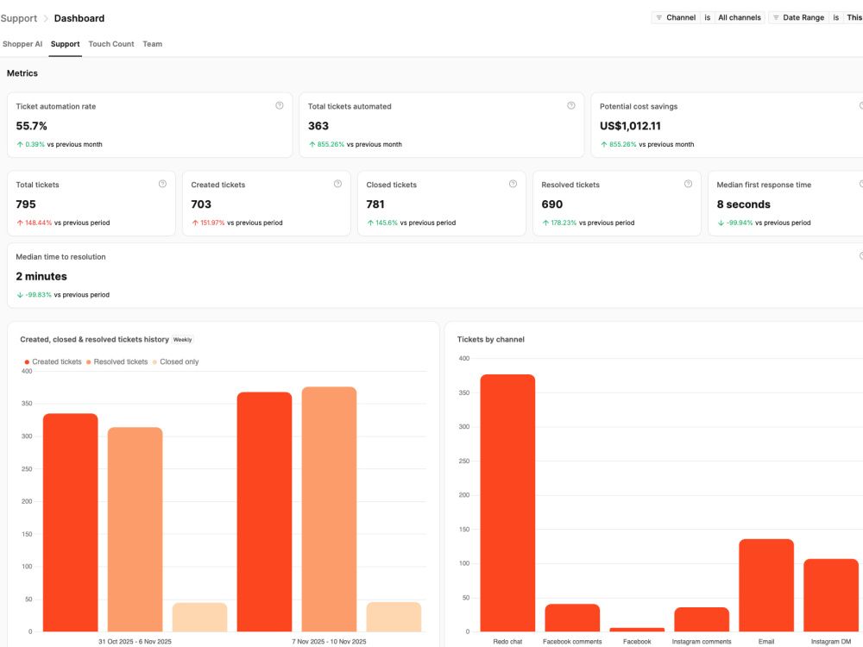
Task: Click the Facebook comments channel bar
Action: coord(572,618)
